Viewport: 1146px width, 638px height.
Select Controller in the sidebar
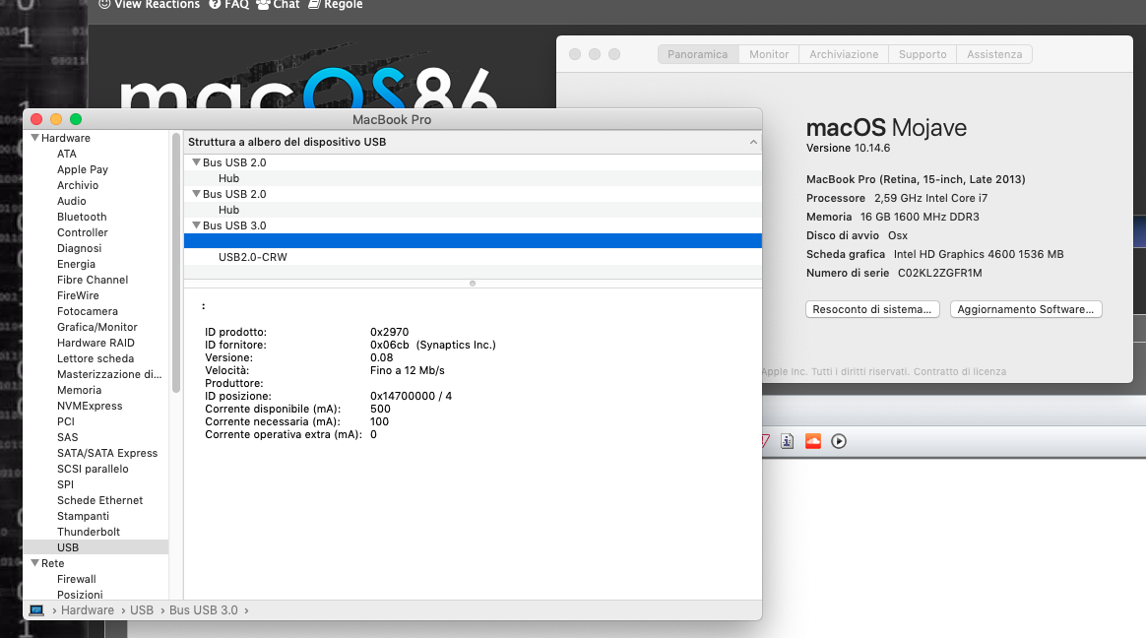click(x=83, y=232)
